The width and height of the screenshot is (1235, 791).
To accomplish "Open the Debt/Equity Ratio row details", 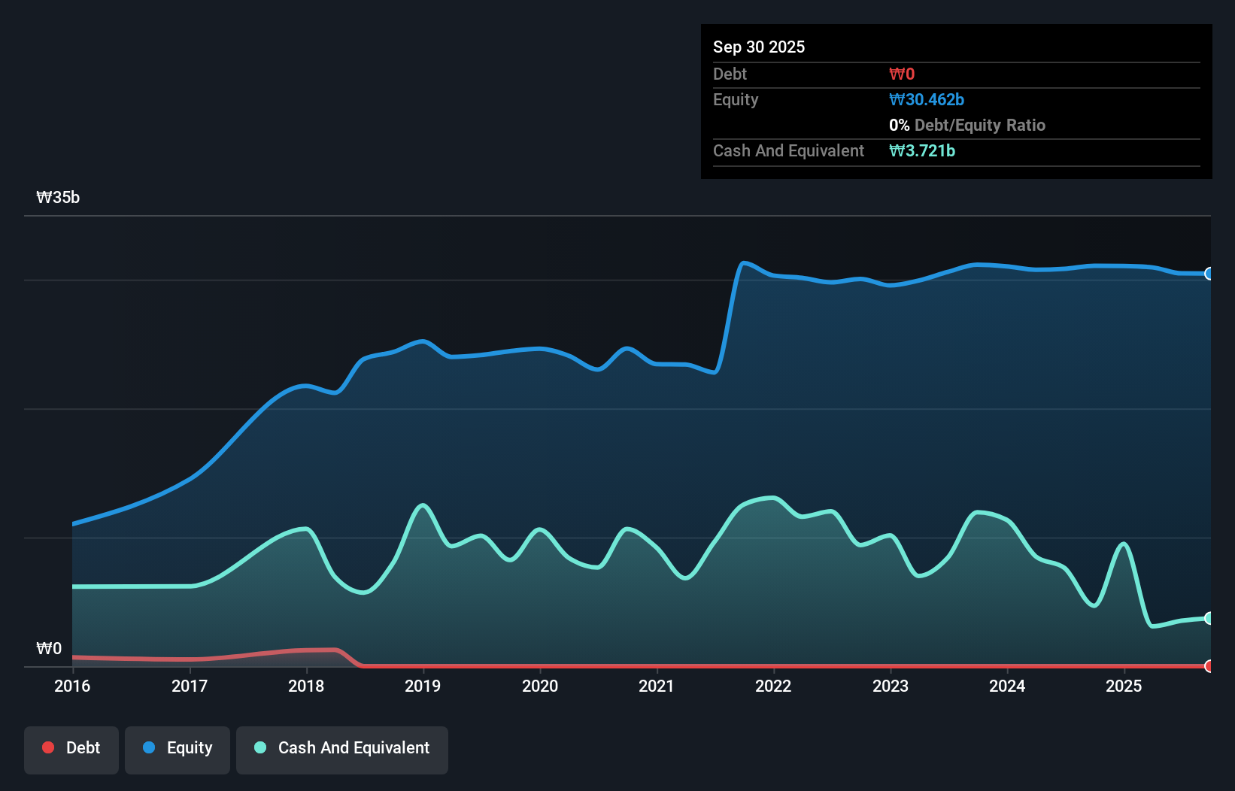I will [x=966, y=125].
